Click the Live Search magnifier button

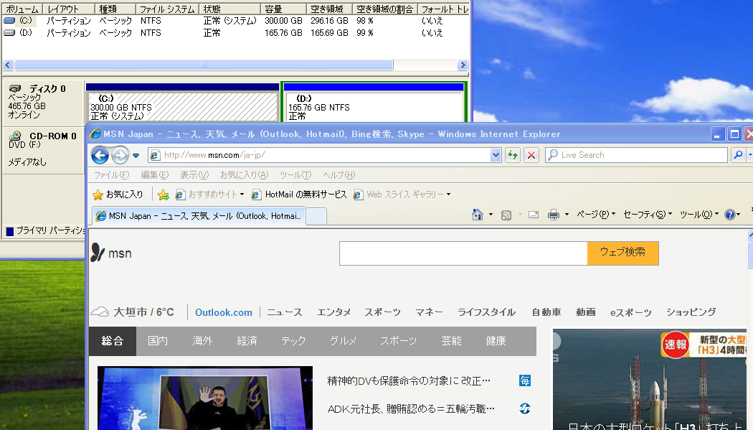click(x=738, y=155)
